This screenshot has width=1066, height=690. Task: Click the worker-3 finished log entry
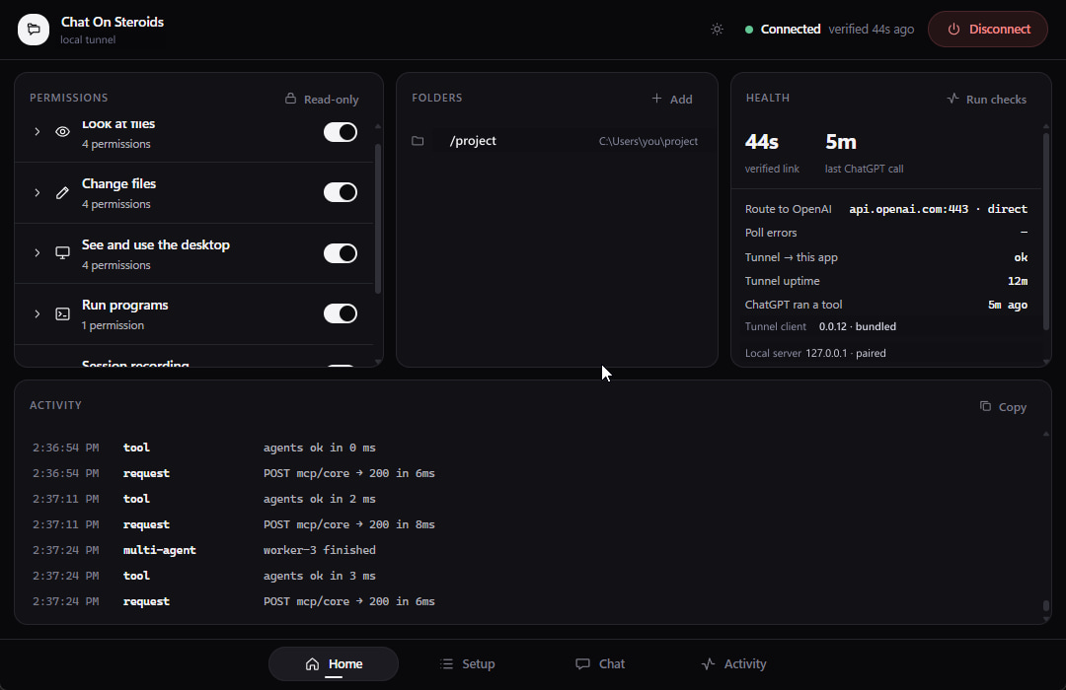coord(320,550)
